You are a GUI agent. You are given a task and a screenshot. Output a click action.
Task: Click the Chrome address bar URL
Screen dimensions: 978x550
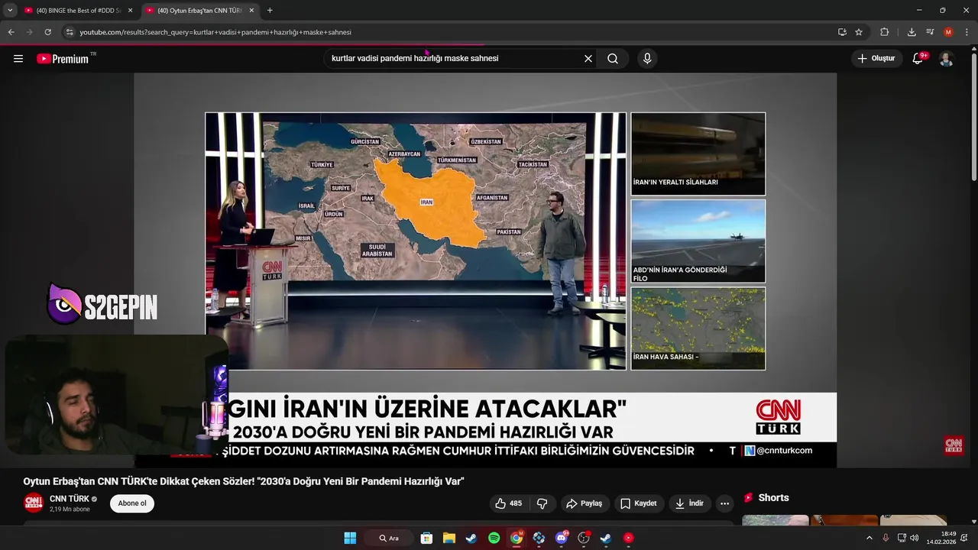[x=215, y=32]
